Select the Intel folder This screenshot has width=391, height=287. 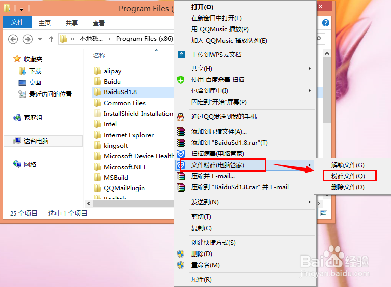[x=110, y=124]
